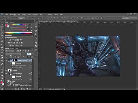Add a Levels adjustment layer
The image size is (138, 103).
point(13,40)
